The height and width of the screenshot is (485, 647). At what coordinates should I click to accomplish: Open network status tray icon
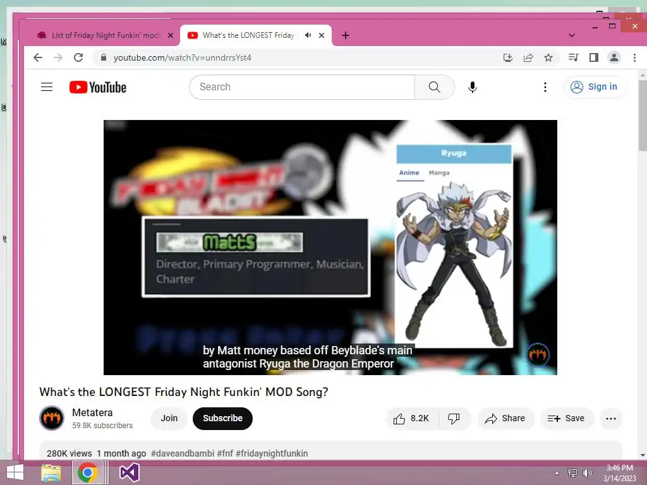pos(572,473)
